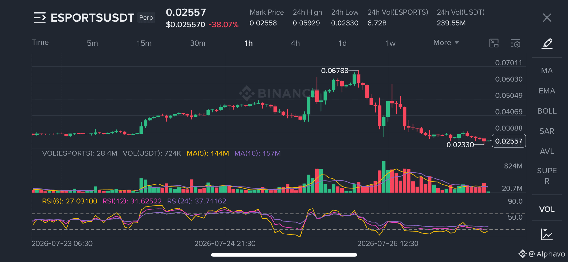This screenshot has height=262, width=568.
Task: Tap the 0.06788 high price marker
Action: [335, 71]
